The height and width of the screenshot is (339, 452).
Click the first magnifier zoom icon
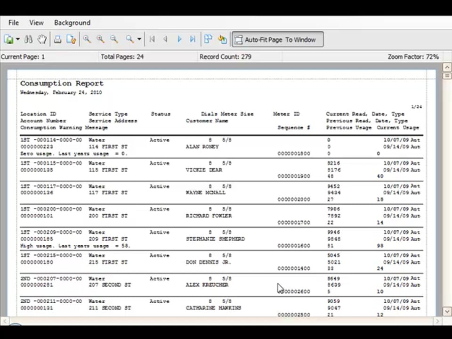tap(87, 40)
